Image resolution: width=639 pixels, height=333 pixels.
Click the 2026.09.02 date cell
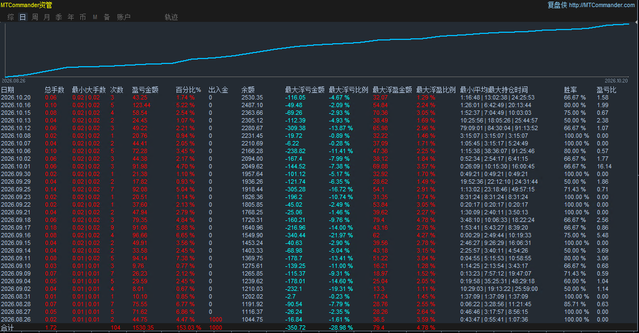point(16,289)
